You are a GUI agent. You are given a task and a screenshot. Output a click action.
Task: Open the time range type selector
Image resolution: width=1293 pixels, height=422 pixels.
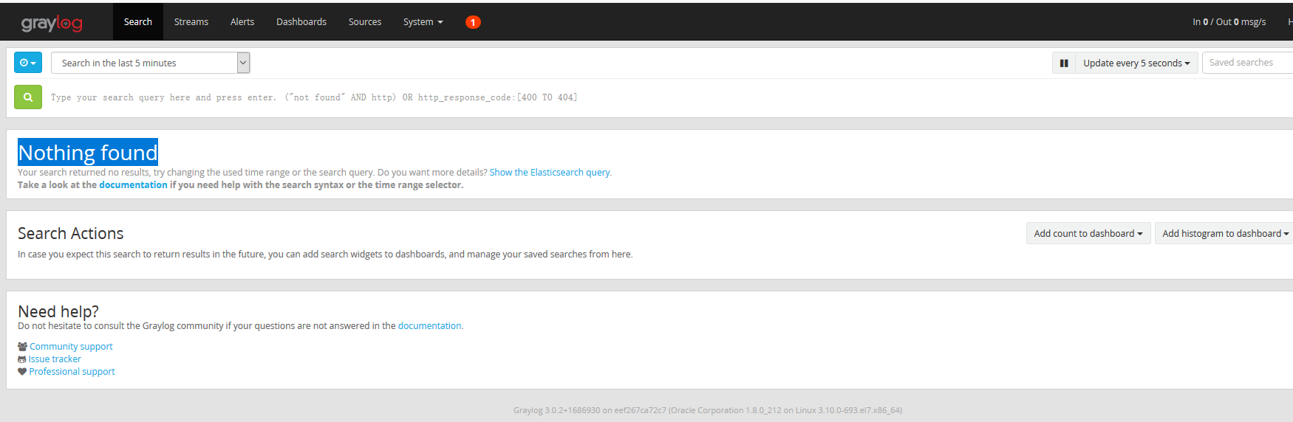pos(28,63)
